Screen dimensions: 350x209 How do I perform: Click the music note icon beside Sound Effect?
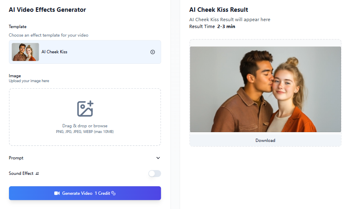click(37, 174)
